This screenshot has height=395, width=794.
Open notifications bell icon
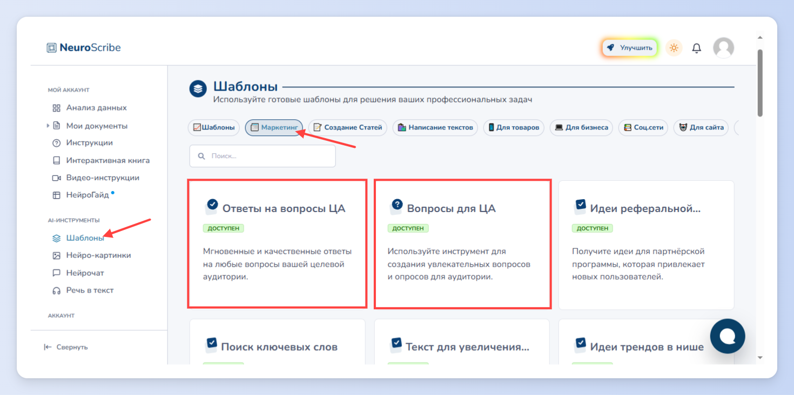click(697, 48)
